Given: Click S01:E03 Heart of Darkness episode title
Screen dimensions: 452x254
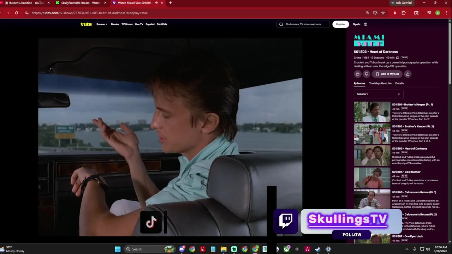Looking at the screenshot, I should 410,149.
